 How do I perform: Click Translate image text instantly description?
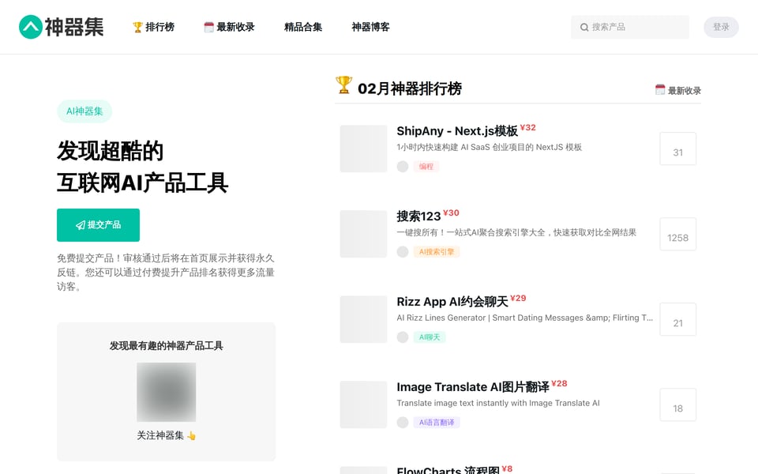pos(498,403)
